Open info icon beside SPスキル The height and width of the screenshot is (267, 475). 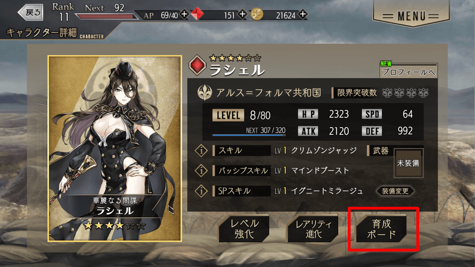(201, 190)
